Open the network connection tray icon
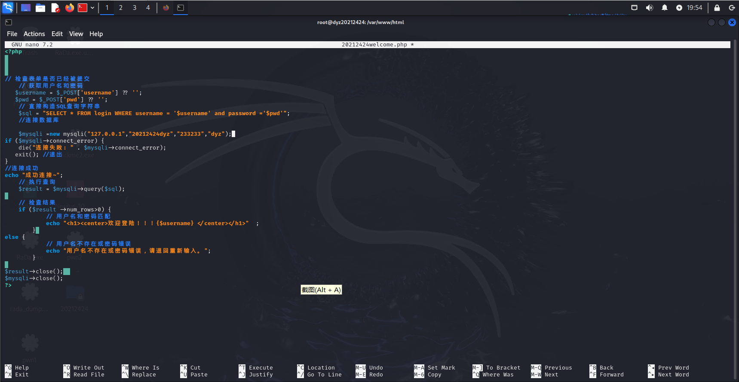The image size is (739, 382). tap(634, 8)
